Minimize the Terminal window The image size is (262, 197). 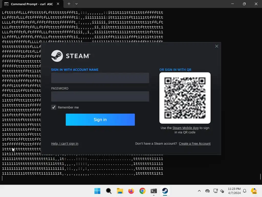(x=232, y=4)
